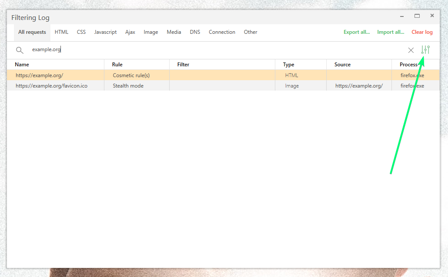Switch to the Javascript requests tab
The height and width of the screenshot is (277, 448).
105,32
